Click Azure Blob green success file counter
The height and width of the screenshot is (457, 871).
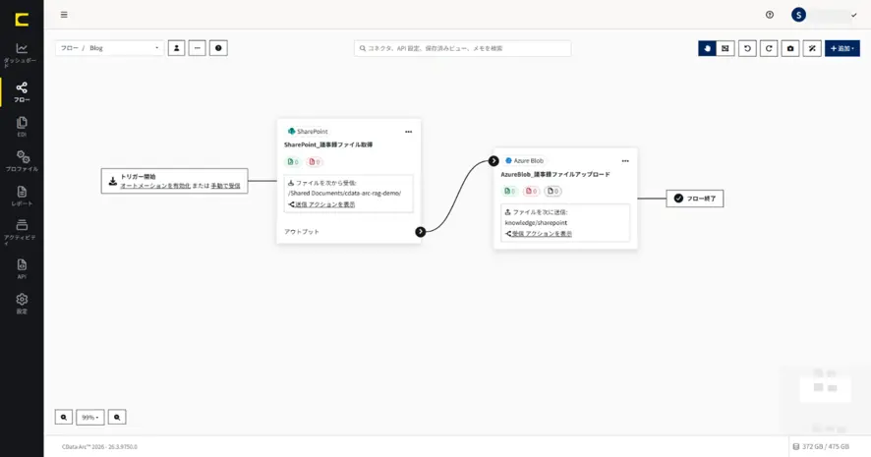(509, 191)
